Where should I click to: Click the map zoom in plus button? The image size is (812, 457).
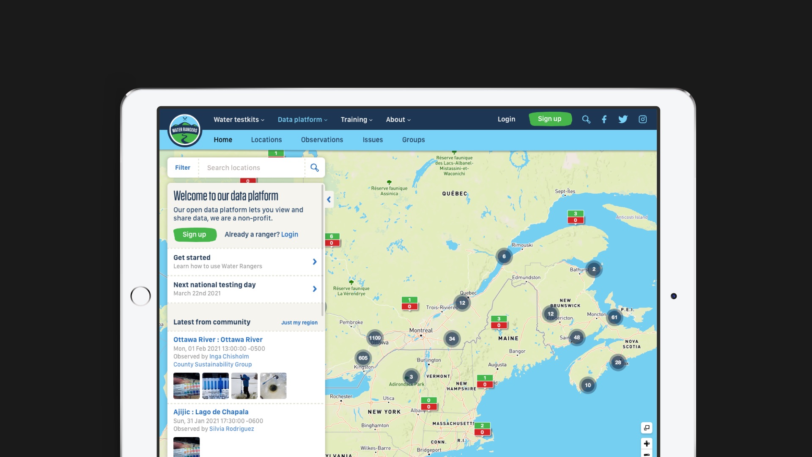point(647,443)
